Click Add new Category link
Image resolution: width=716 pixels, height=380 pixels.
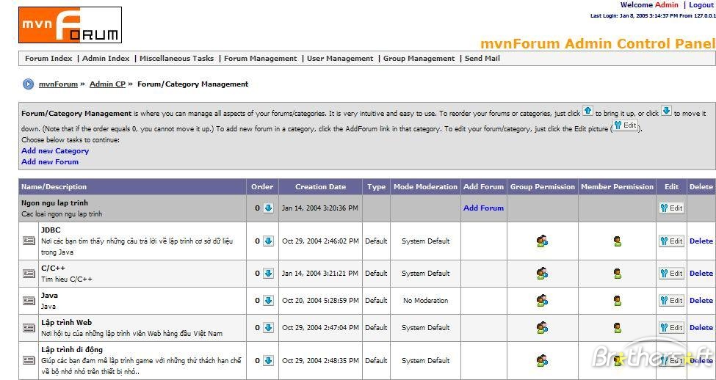[55, 150]
